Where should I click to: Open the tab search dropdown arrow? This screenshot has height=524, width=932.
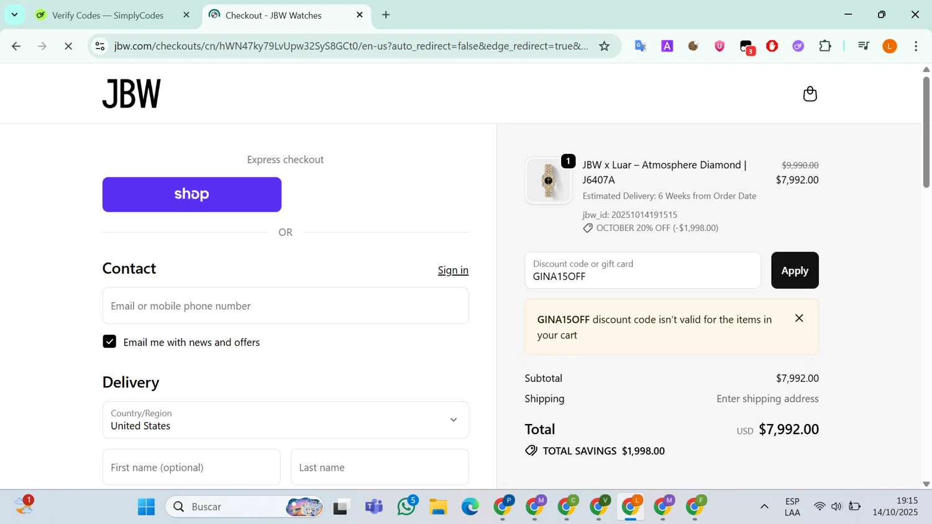pyautogui.click(x=14, y=15)
